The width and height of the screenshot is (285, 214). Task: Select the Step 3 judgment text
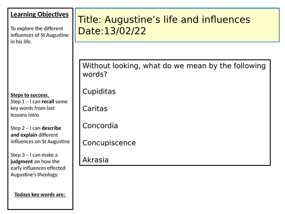coord(38,164)
